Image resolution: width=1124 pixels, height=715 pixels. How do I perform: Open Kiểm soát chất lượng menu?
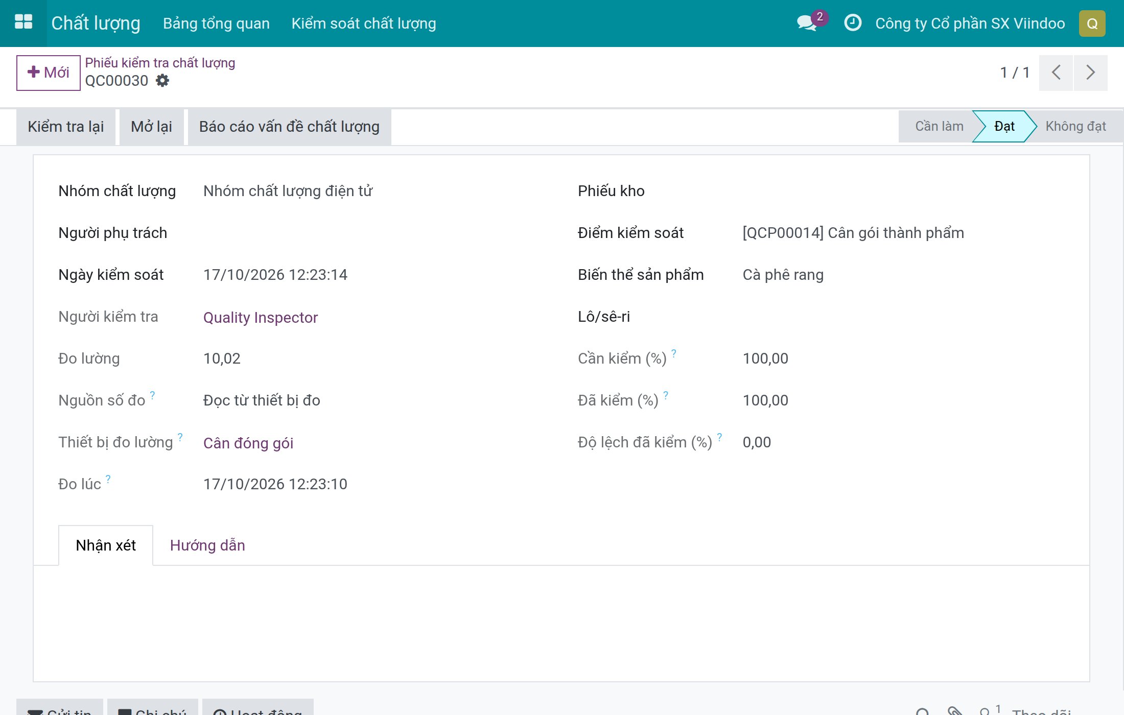pyautogui.click(x=364, y=23)
